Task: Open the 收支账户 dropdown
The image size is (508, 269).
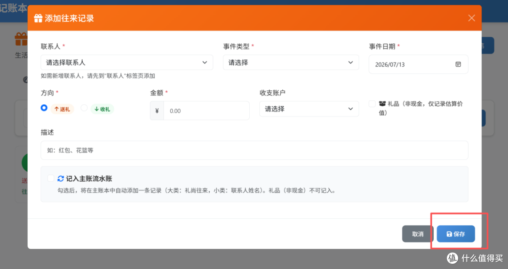Action: pyautogui.click(x=309, y=109)
